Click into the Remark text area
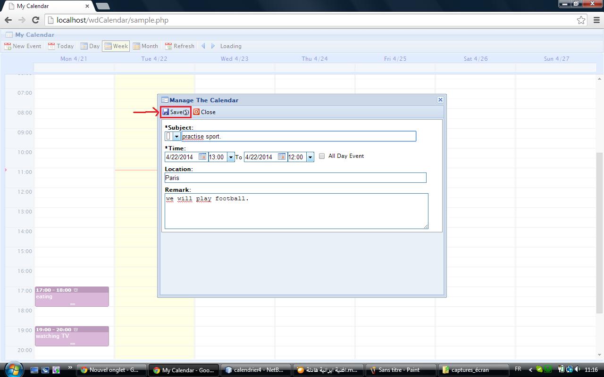The width and height of the screenshot is (604, 377). tap(296, 211)
